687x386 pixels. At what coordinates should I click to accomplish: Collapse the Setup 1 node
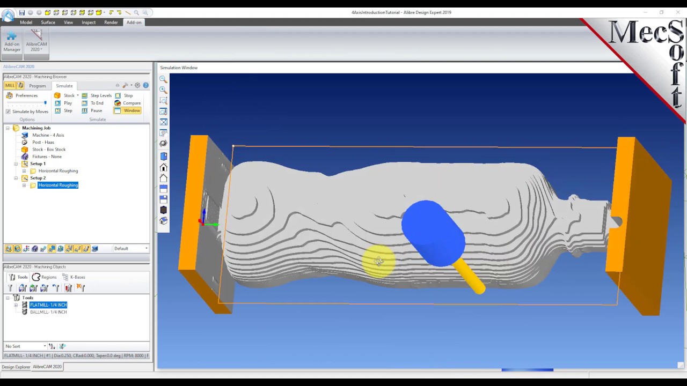pyautogui.click(x=16, y=164)
